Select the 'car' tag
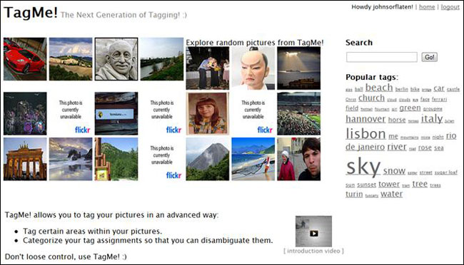The width and height of the screenshot is (464, 265). coord(439,88)
